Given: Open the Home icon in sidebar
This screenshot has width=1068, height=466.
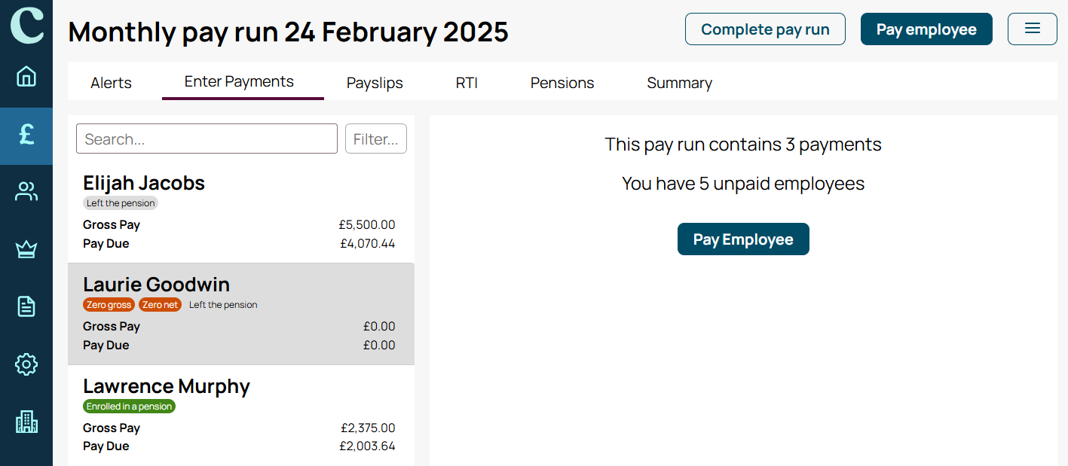Looking at the screenshot, I should tap(26, 76).
